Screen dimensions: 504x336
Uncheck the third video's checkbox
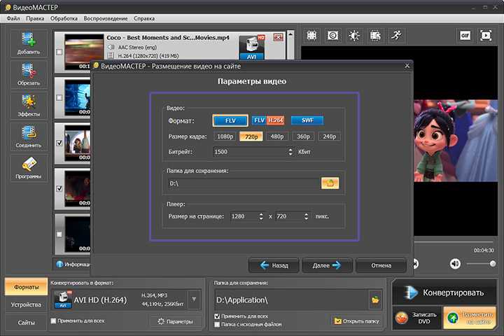pyautogui.click(x=59, y=143)
